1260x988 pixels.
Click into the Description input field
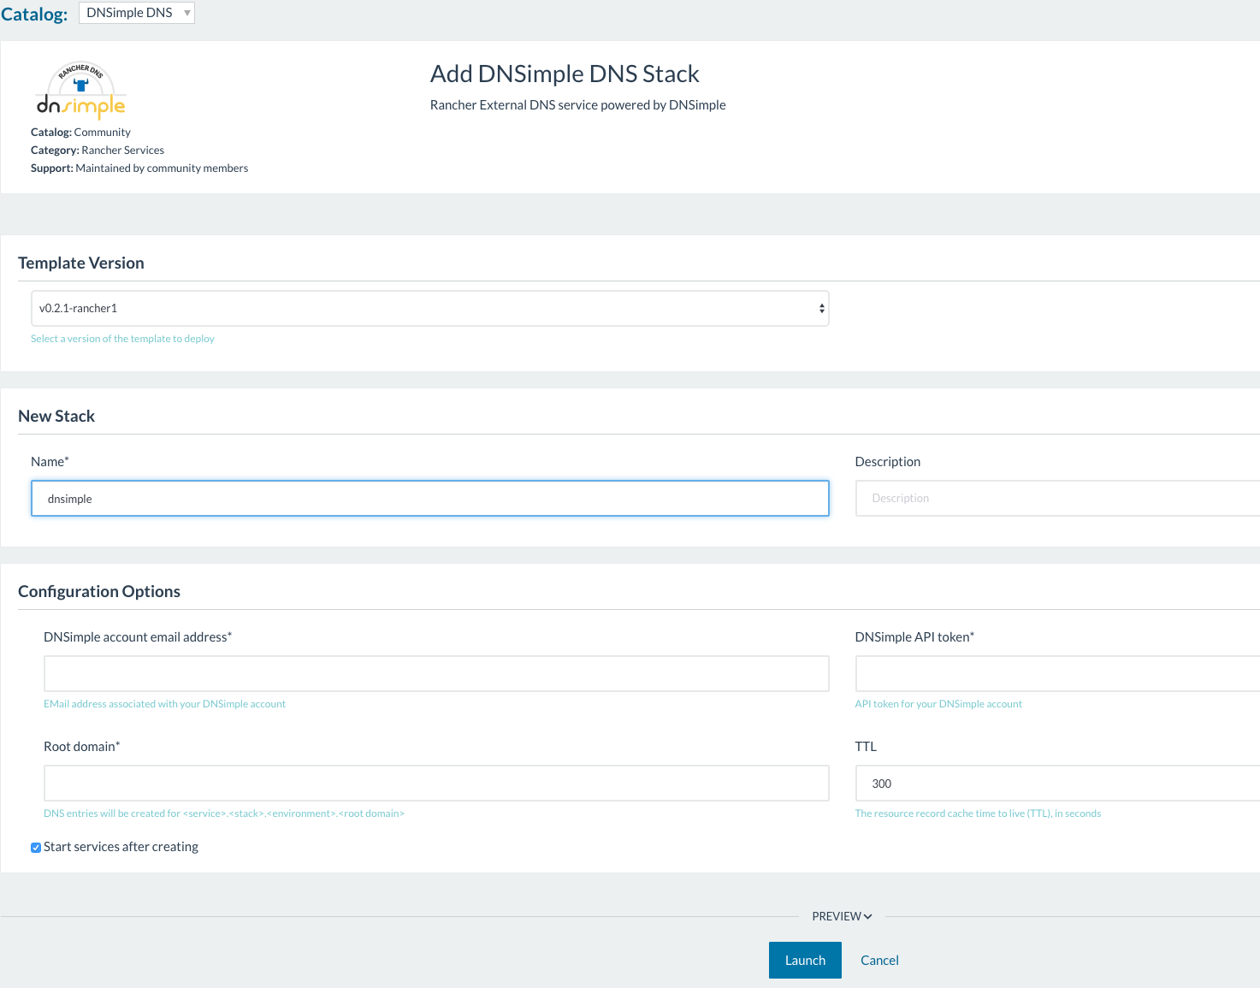click(x=1056, y=499)
